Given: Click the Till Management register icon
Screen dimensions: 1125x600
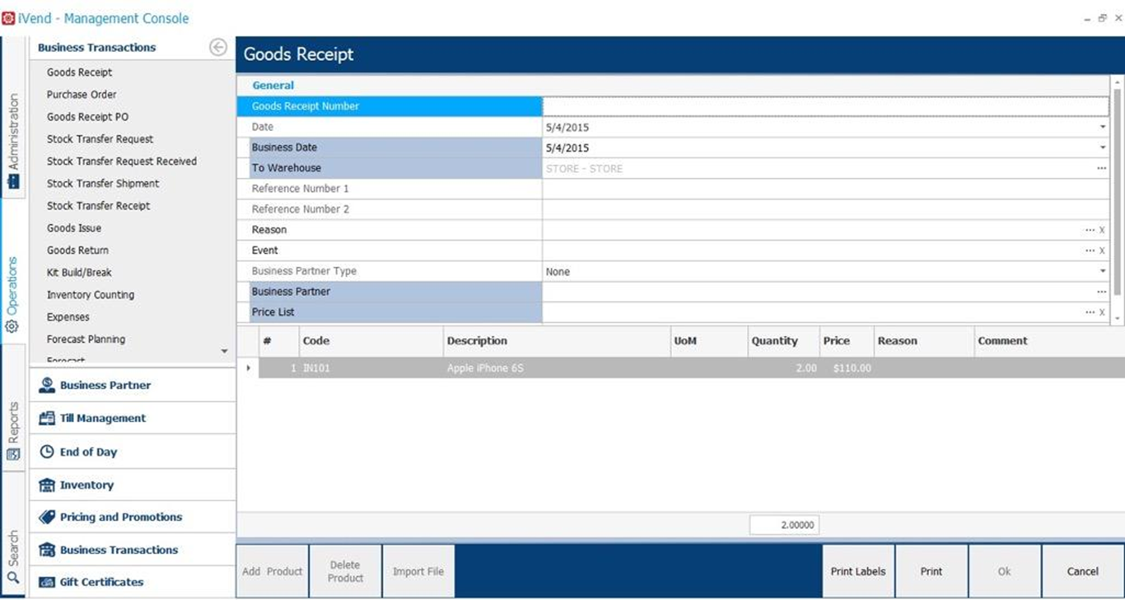Looking at the screenshot, I should 47,418.
